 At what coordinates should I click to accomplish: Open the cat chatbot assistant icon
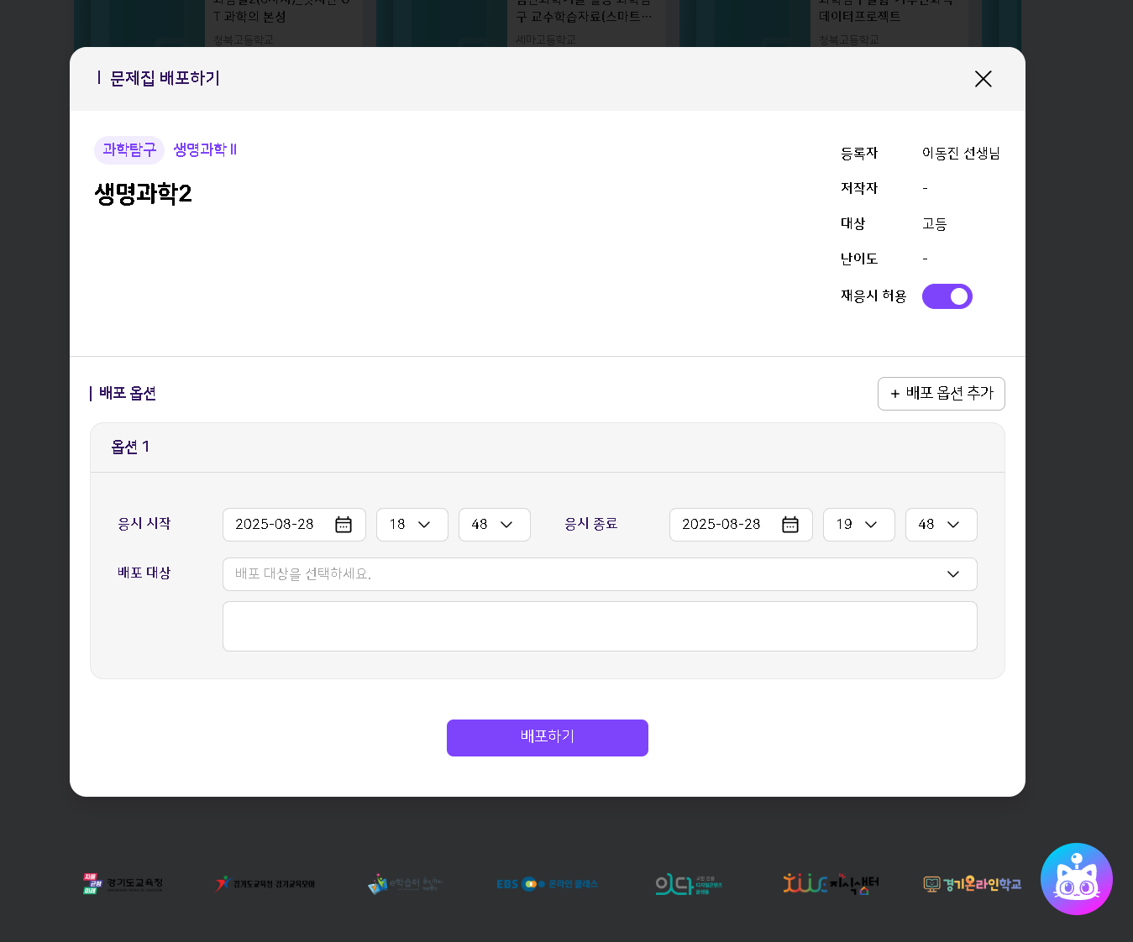tap(1076, 879)
